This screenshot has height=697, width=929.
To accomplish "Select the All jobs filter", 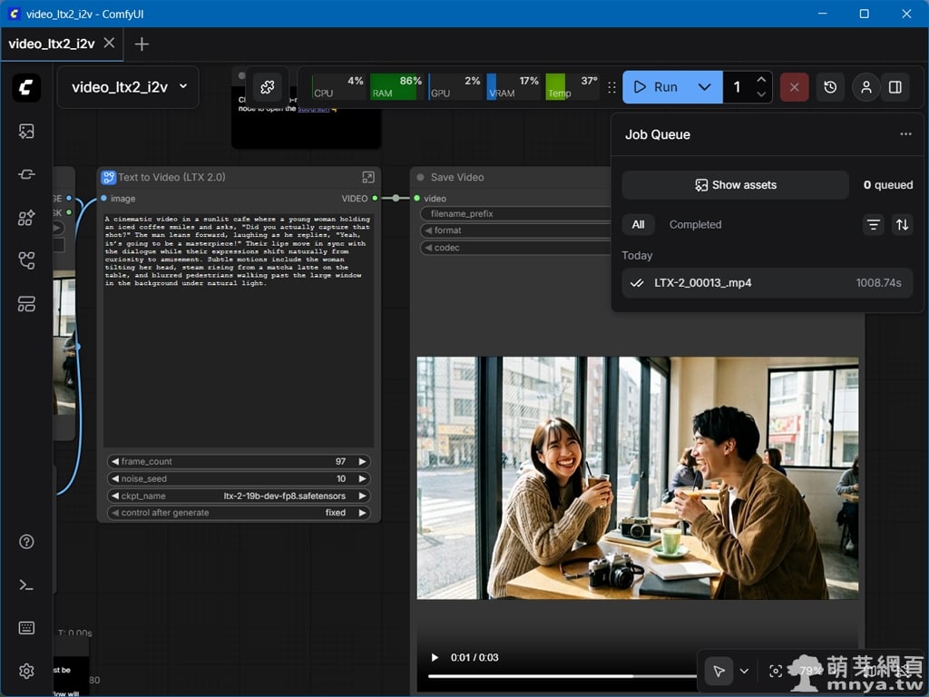I will 638,224.
